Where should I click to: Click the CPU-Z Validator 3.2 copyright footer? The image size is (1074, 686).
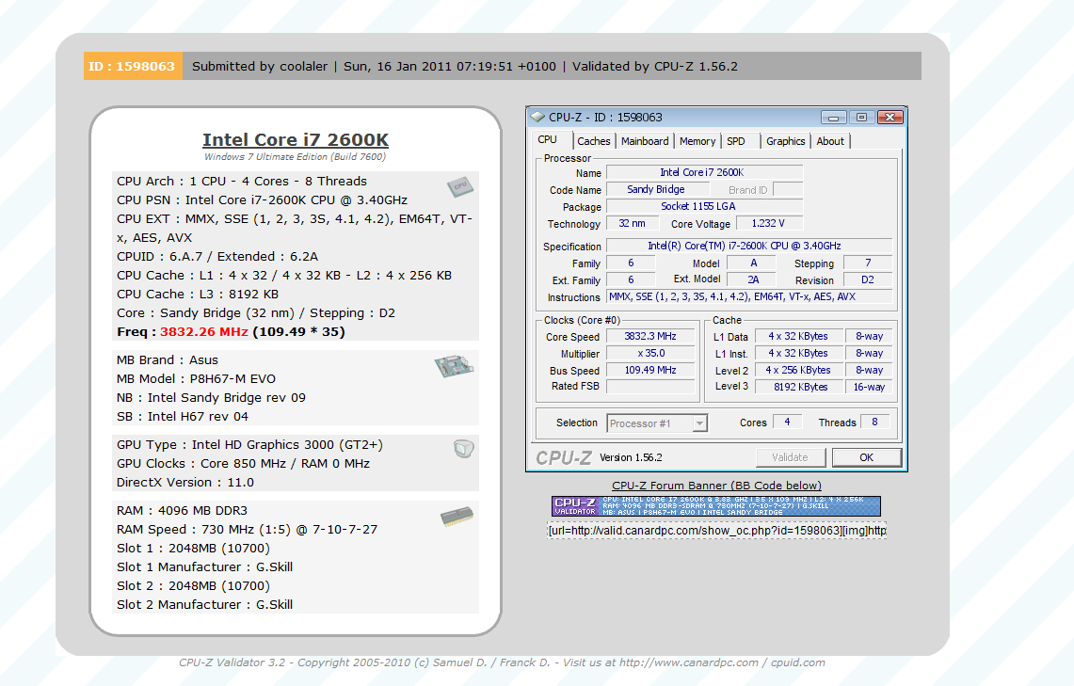pos(502,662)
